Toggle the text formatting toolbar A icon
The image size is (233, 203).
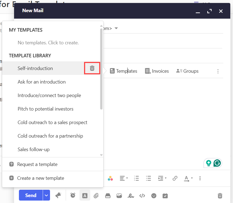click(85, 196)
